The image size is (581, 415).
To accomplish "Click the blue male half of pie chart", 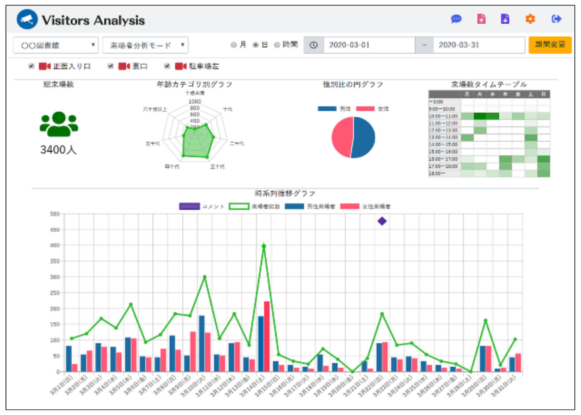I will point(364,138).
